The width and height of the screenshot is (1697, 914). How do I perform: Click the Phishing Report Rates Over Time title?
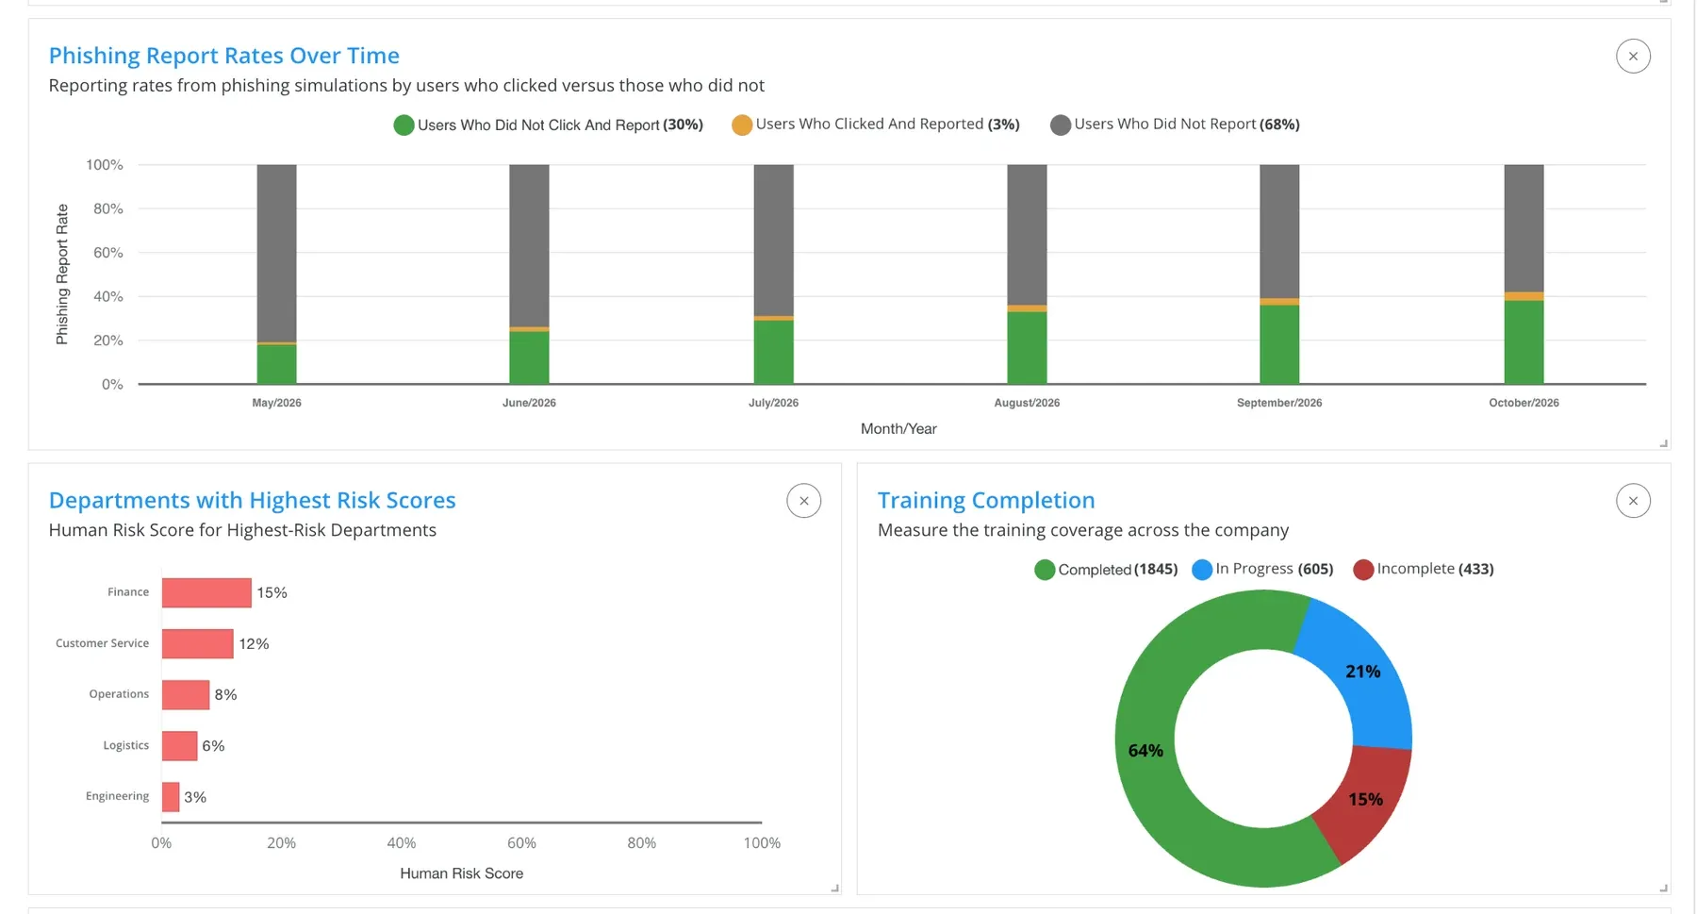click(x=224, y=56)
